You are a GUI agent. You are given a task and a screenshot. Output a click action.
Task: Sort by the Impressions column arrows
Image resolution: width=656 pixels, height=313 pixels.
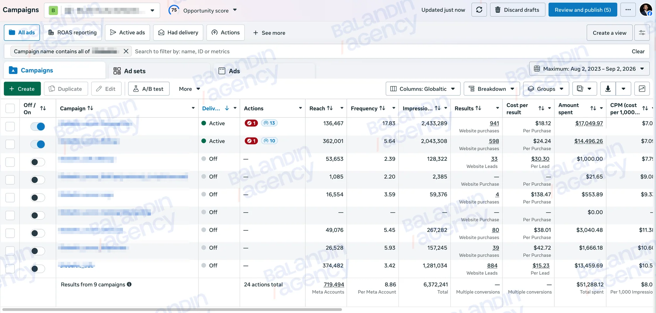click(438, 108)
